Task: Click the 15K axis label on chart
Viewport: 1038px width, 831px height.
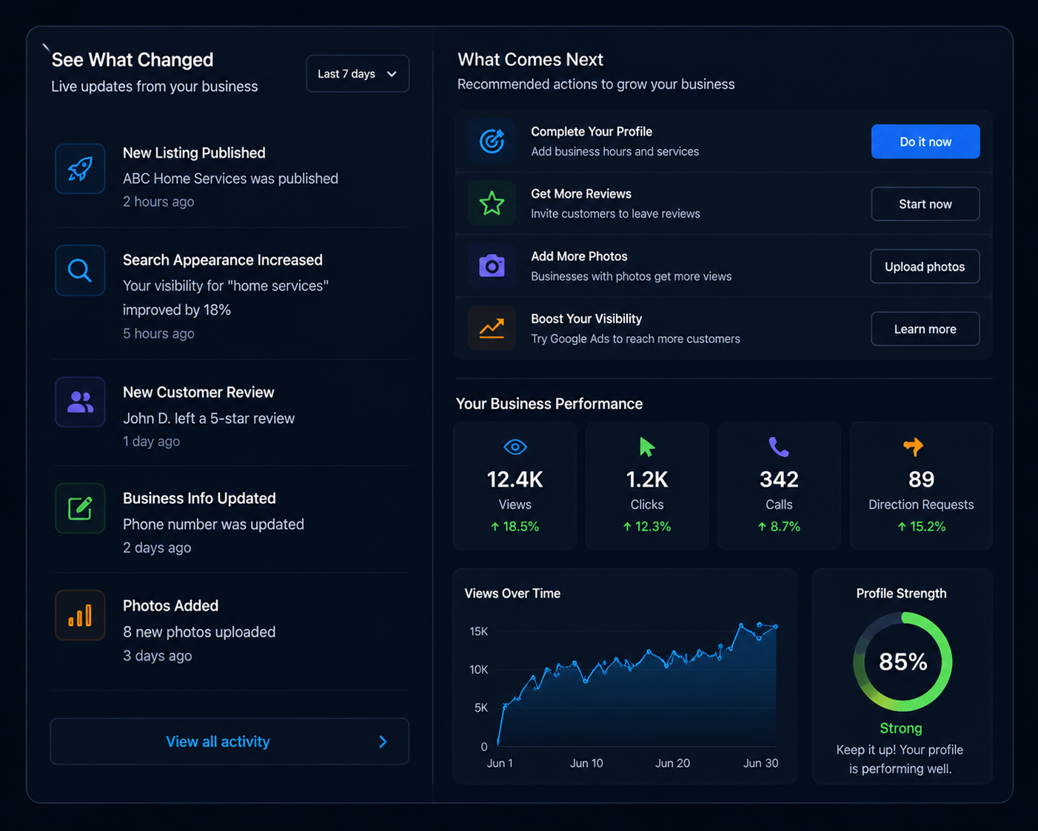Action: coord(478,631)
